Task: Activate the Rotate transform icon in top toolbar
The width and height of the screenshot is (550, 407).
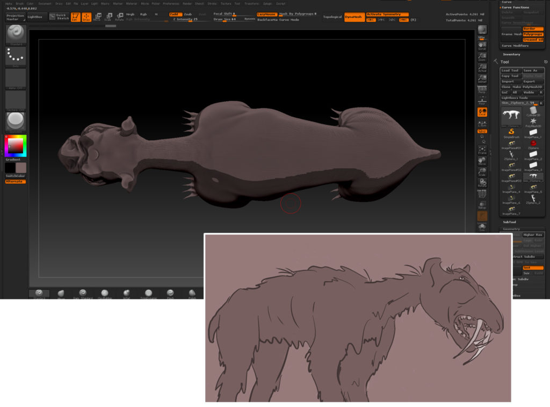Action: [119, 17]
